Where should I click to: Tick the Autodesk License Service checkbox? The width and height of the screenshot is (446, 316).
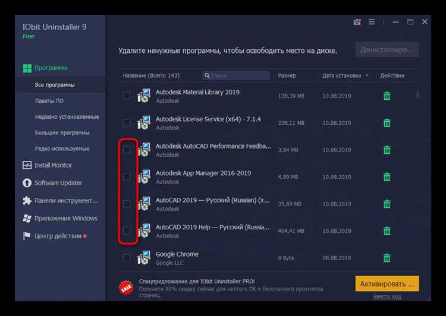tap(126, 122)
